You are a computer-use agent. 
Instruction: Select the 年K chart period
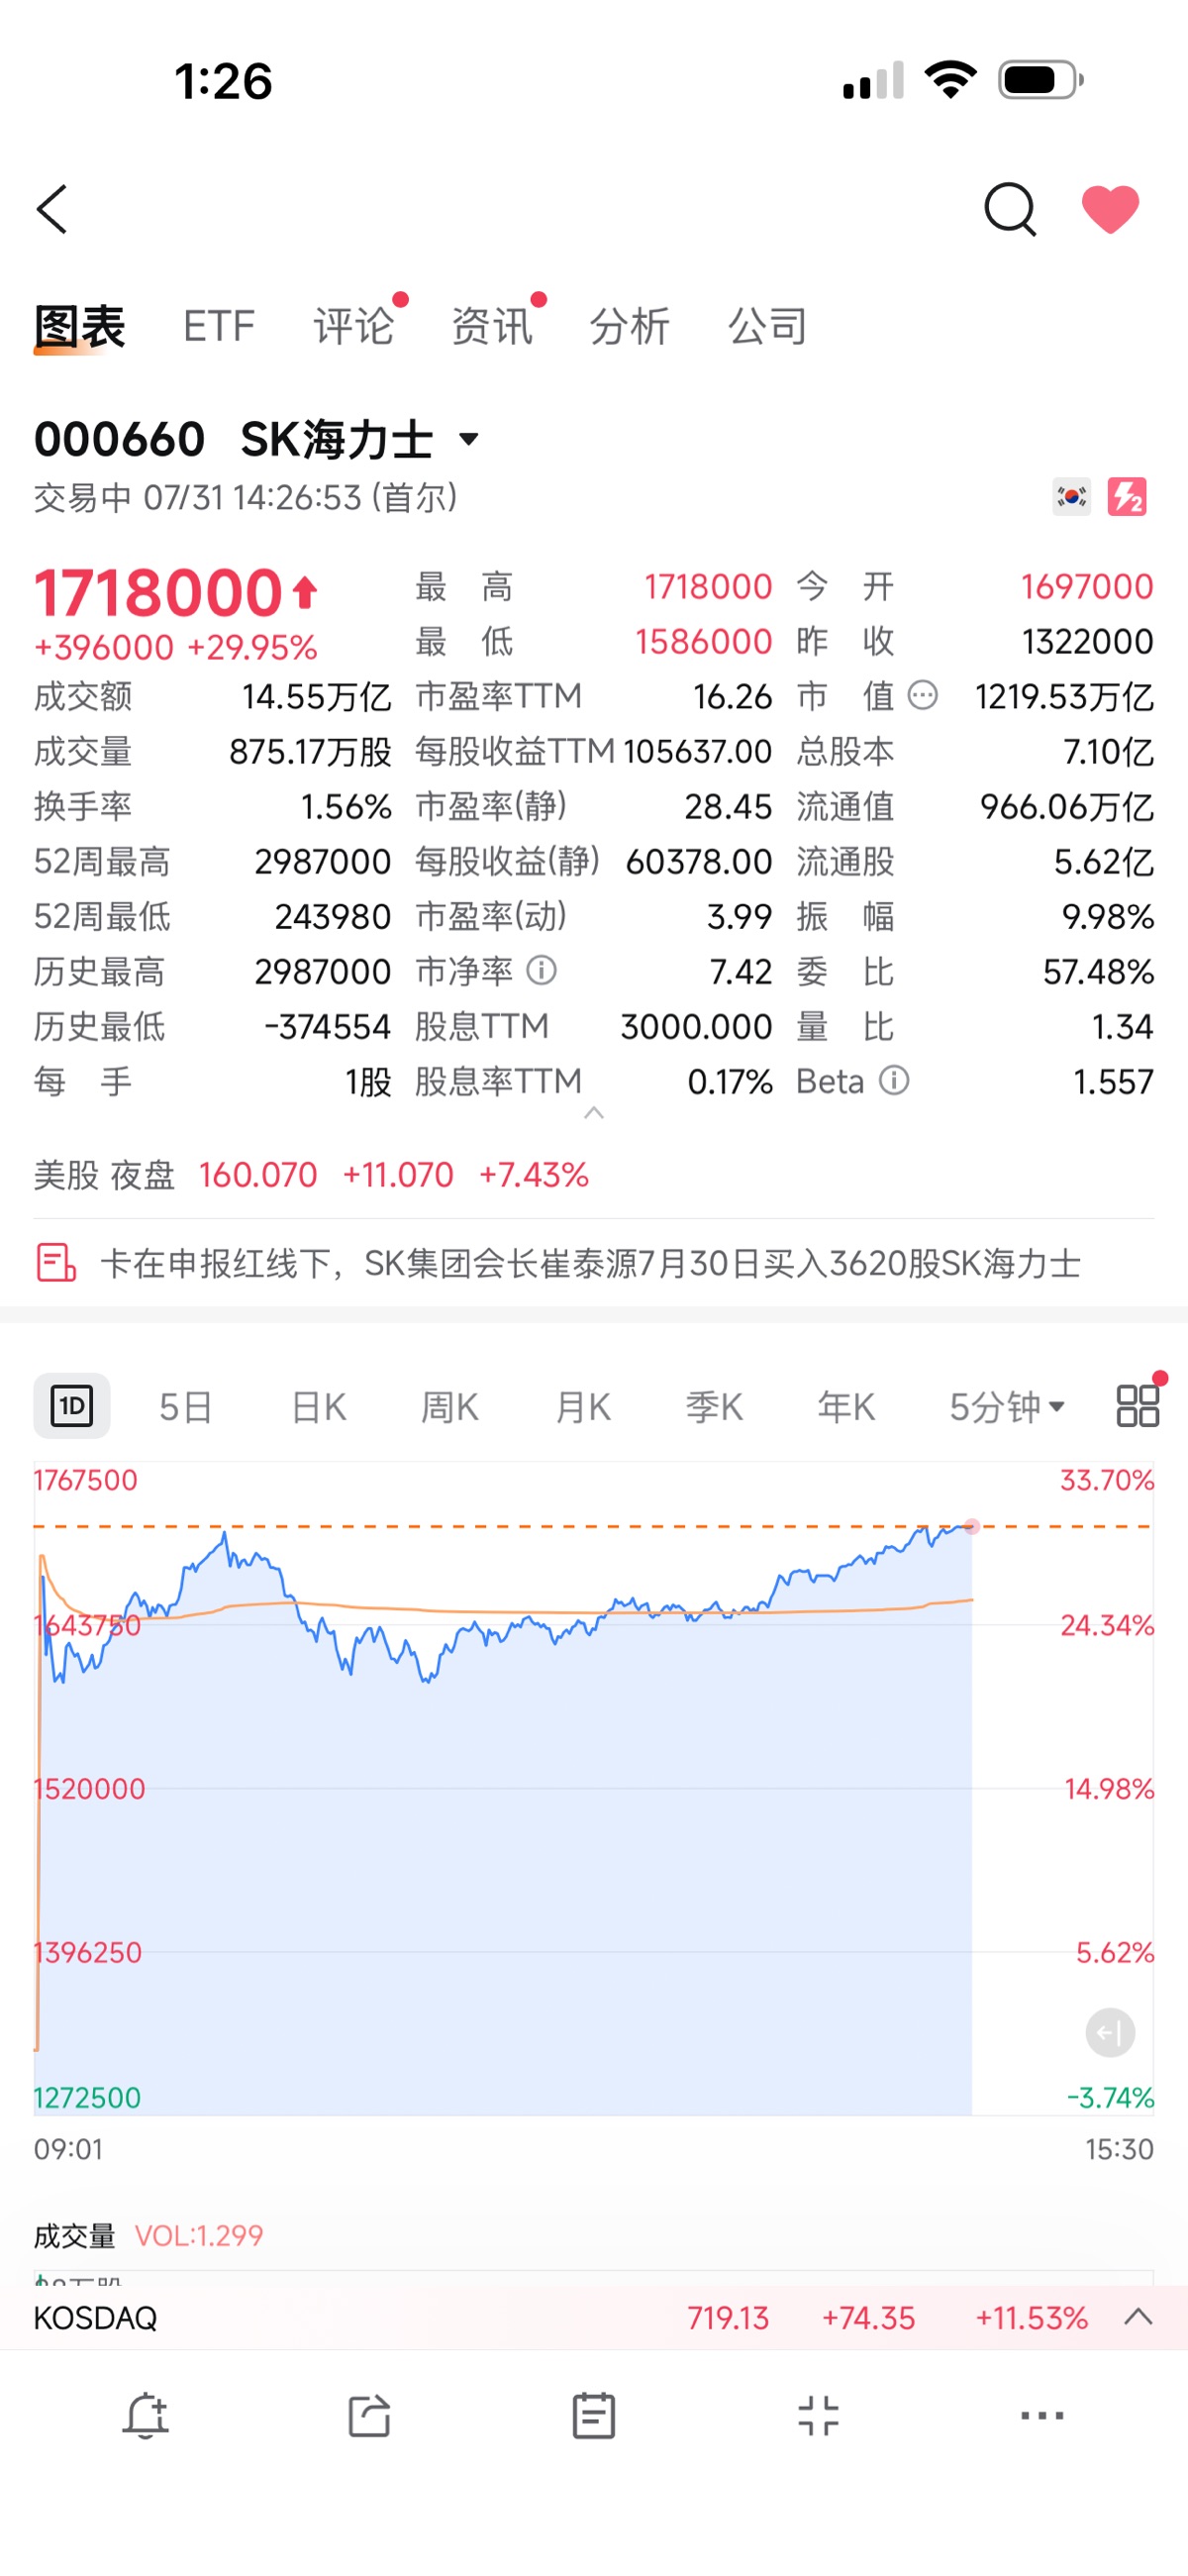point(846,1407)
